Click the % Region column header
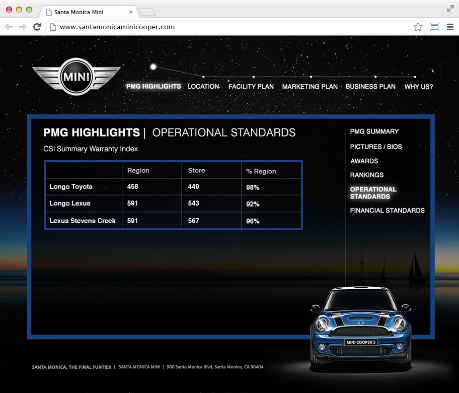 click(261, 171)
